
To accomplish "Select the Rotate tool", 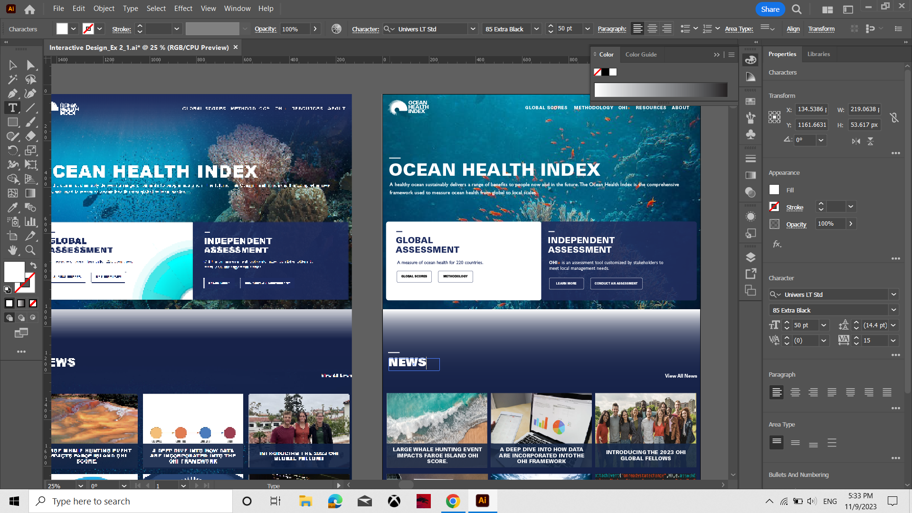I will pyautogui.click(x=13, y=151).
